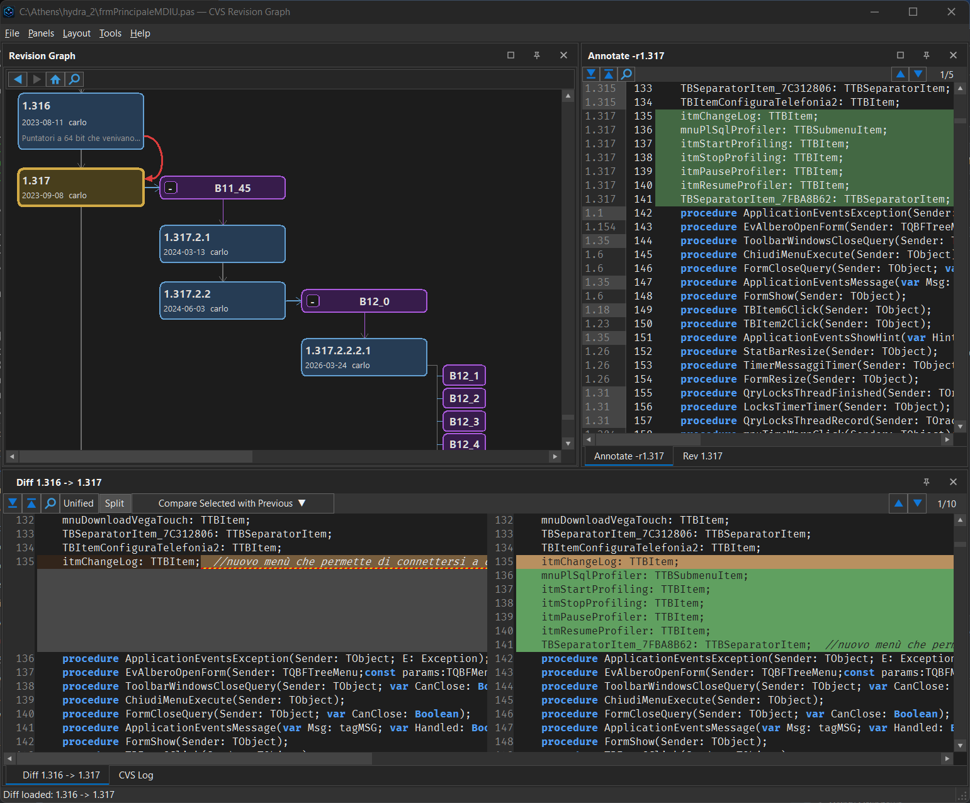970x803 pixels.
Task: Click the search icon in Annotate panel
Action: pyautogui.click(x=626, y=74)
